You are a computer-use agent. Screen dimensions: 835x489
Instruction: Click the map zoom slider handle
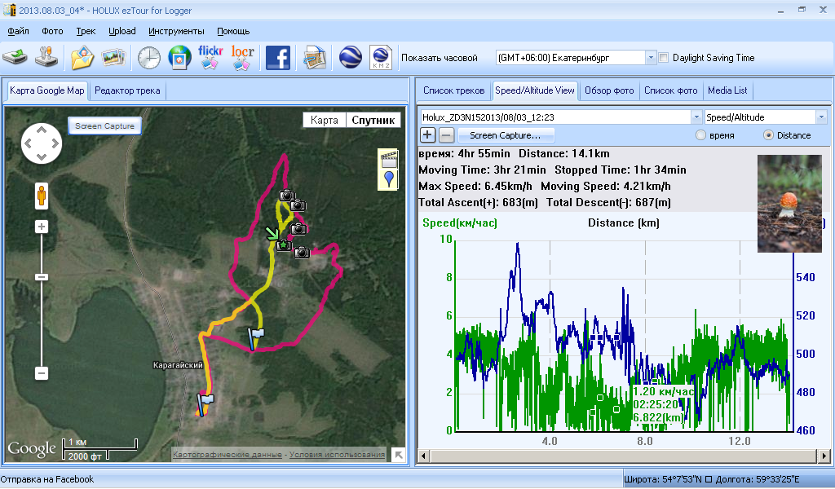pos(42,277)
